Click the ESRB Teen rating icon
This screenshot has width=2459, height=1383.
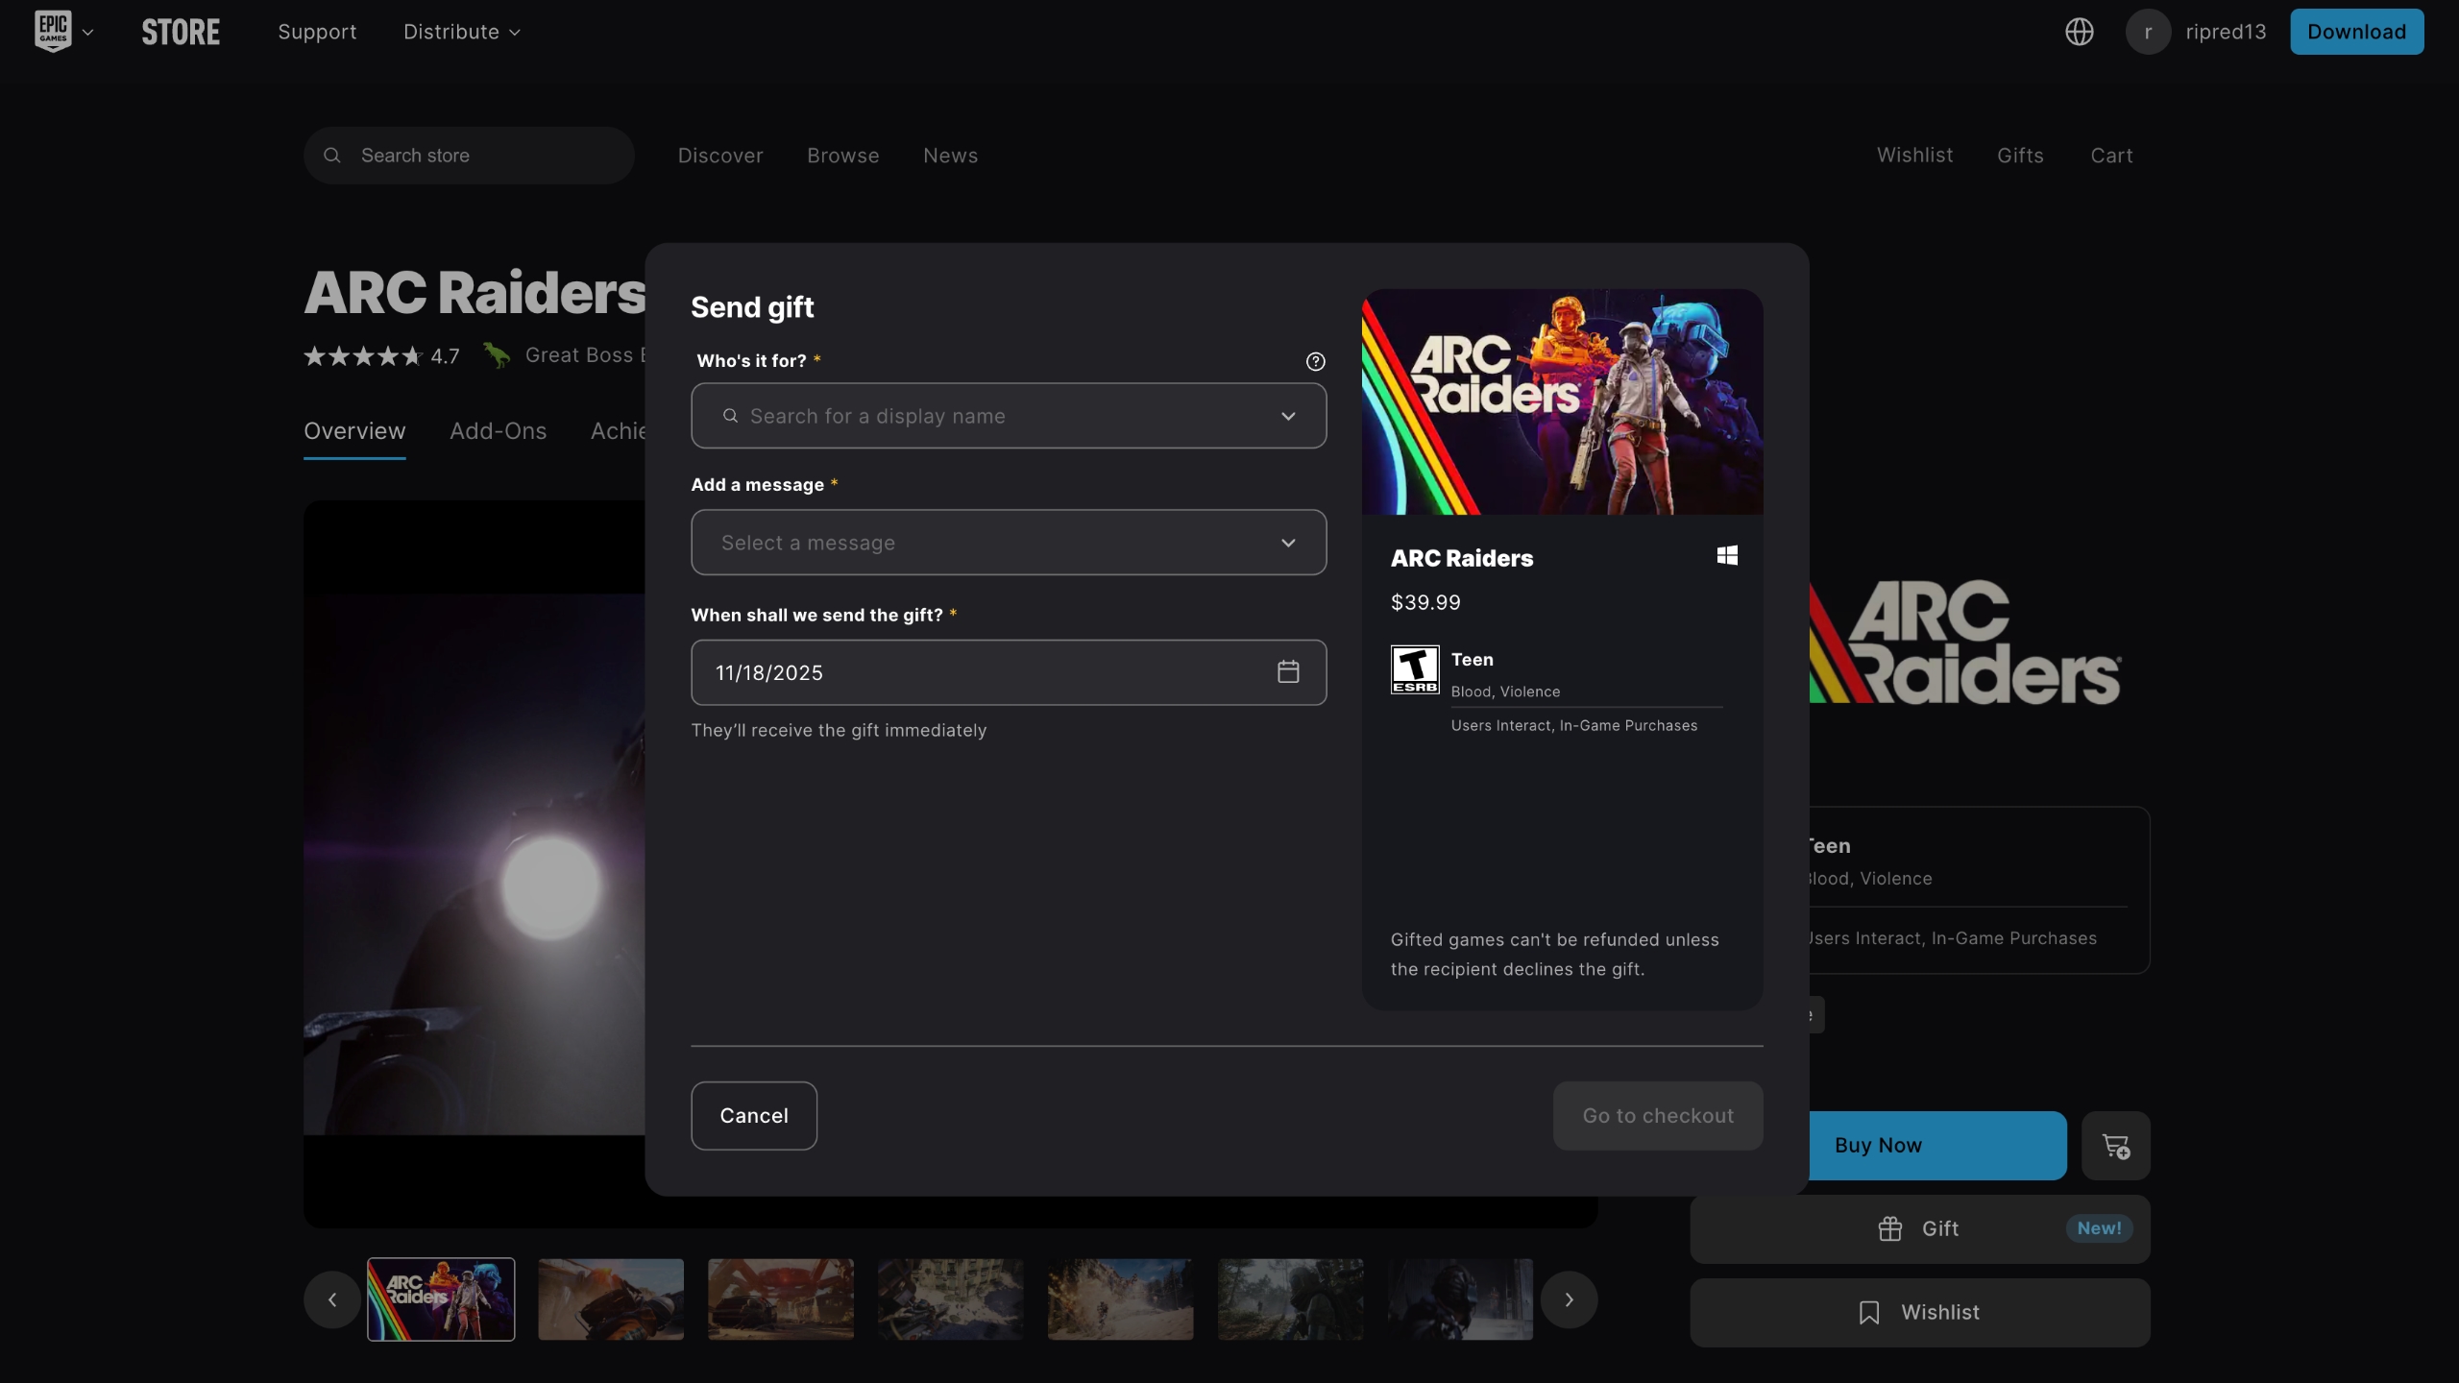point(1415,669)
